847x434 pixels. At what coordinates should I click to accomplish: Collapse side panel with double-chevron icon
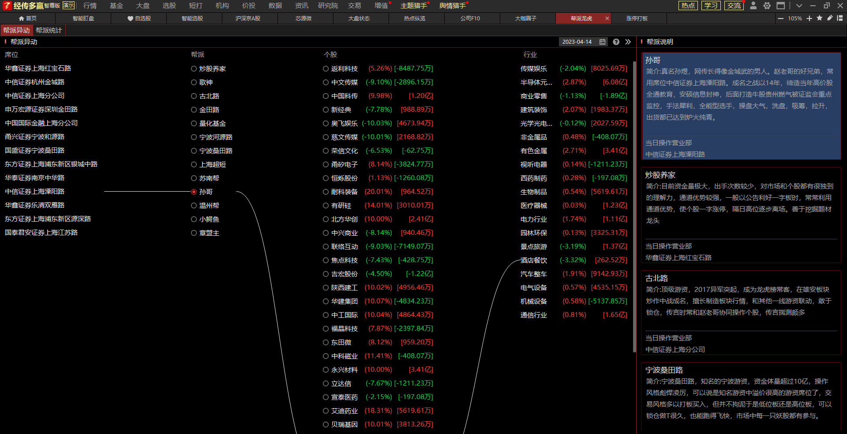click(x=628, y=42)
